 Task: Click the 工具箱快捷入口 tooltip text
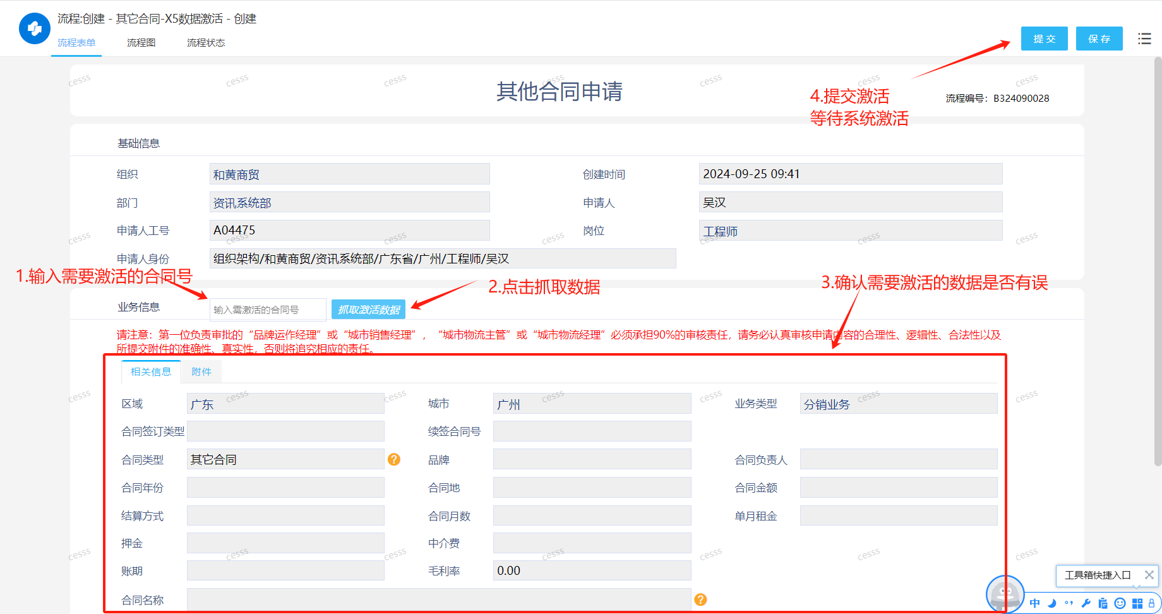tap(1098, 575)
